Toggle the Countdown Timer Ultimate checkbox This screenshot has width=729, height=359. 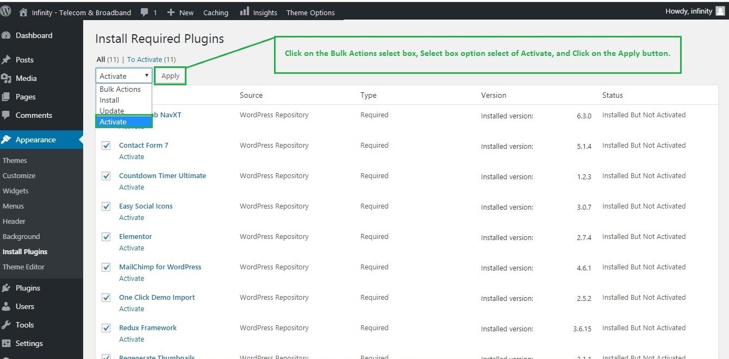coord(107,176)
